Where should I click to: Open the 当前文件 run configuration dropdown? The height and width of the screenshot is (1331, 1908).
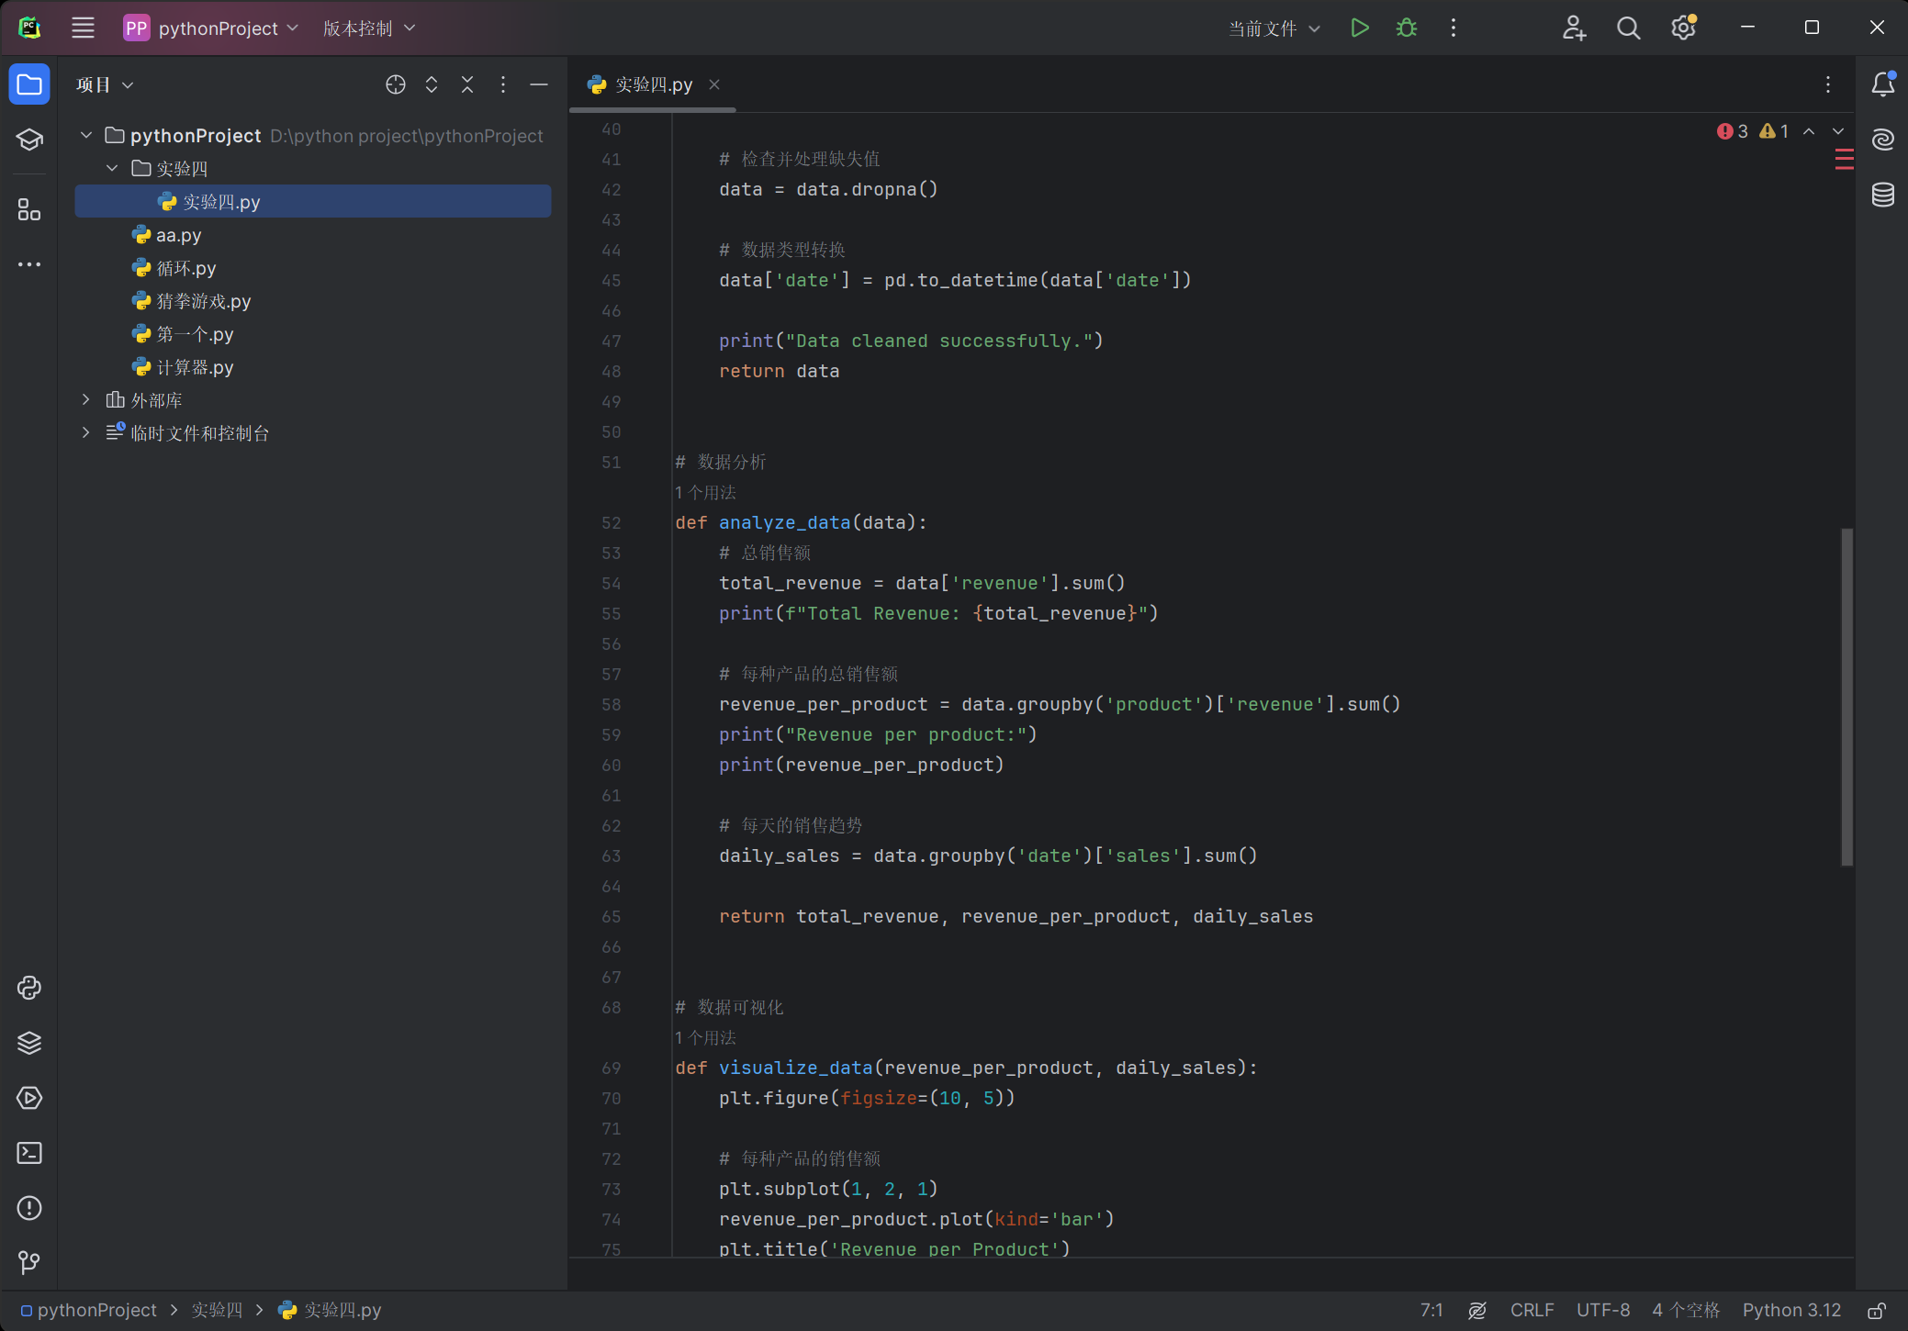[1274, 28]
